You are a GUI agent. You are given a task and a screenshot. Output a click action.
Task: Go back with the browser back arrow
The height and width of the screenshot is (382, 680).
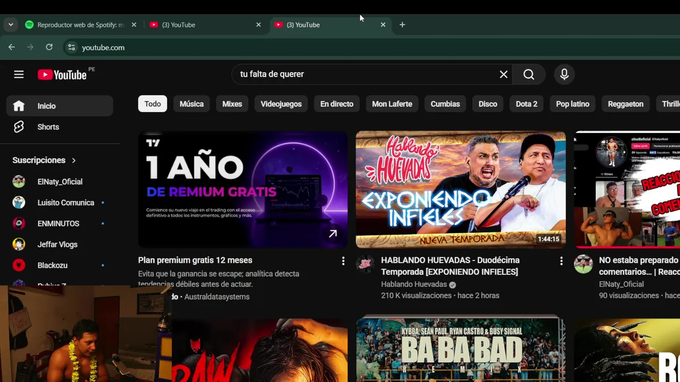tap(12, 47)
